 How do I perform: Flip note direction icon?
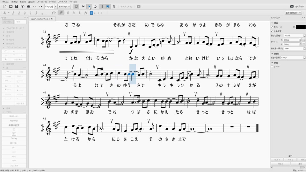click(86, 13)
